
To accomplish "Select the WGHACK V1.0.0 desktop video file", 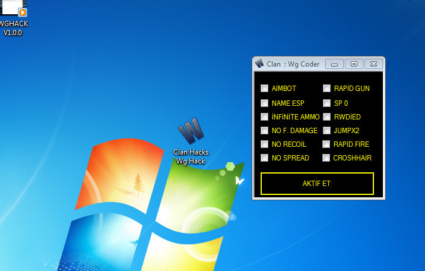I will pyautogui.click(x=13, y=18).
